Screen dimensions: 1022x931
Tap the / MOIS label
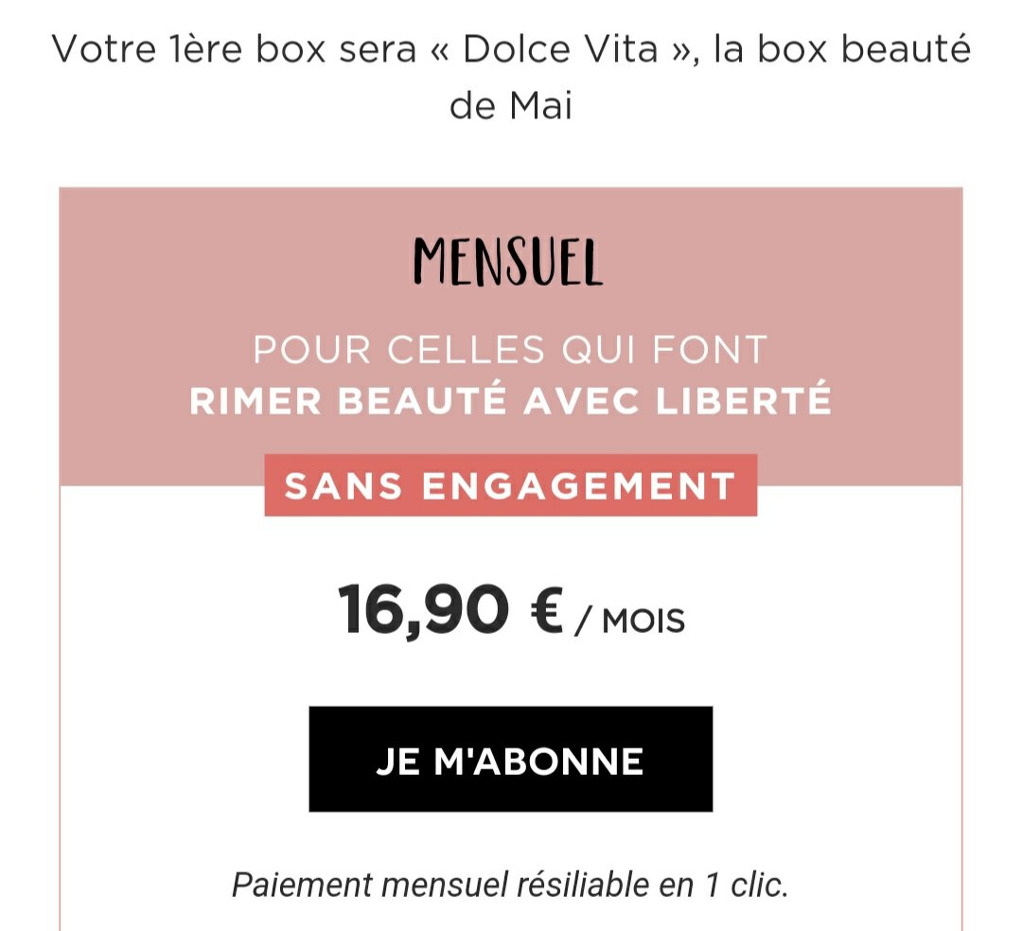pos(630,621)
